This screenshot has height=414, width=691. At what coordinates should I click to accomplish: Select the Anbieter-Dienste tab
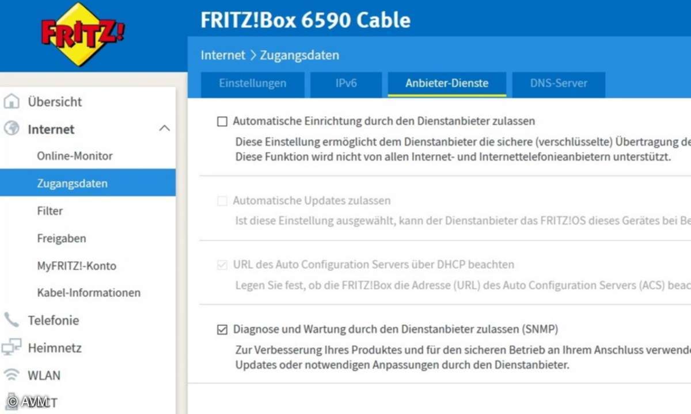447,83
